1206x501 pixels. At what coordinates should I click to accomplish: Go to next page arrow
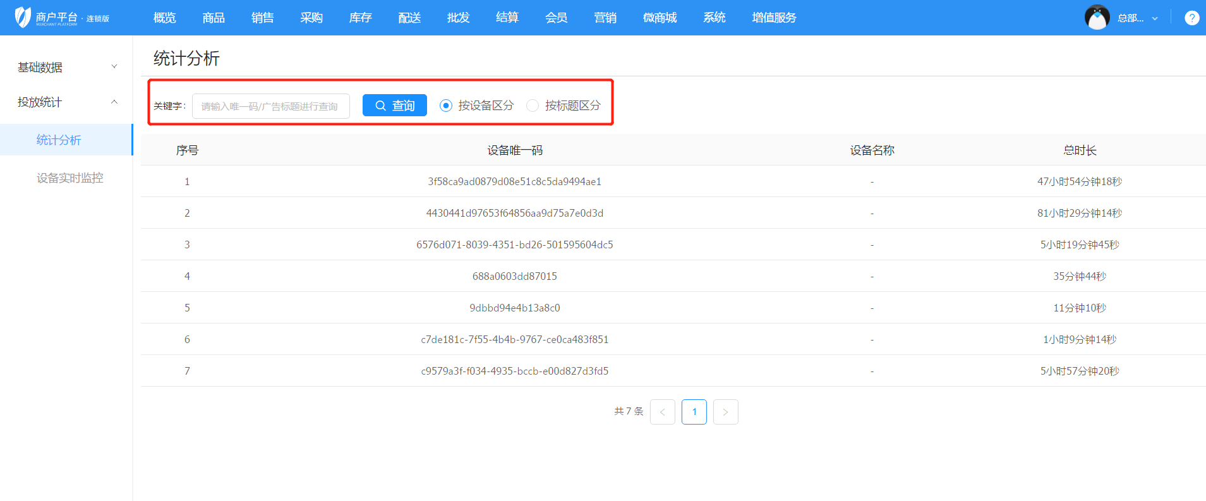tap(725, 412)
